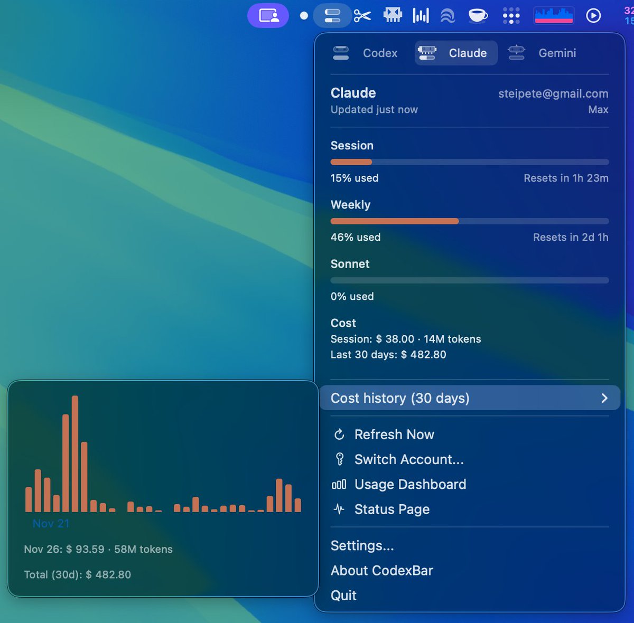Switch to the Gemini provider tab
The width and height of the screenshot is (634, 623).
(x=543, y=53)
